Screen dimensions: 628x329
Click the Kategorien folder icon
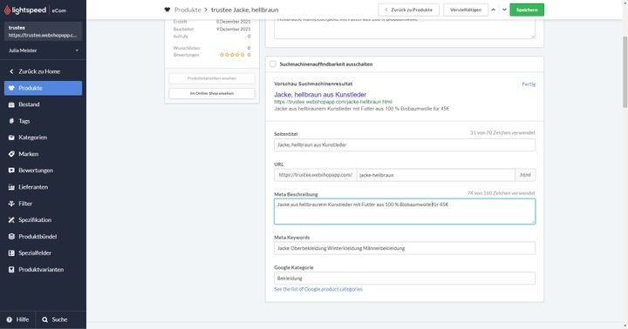(x=11, y=138)
